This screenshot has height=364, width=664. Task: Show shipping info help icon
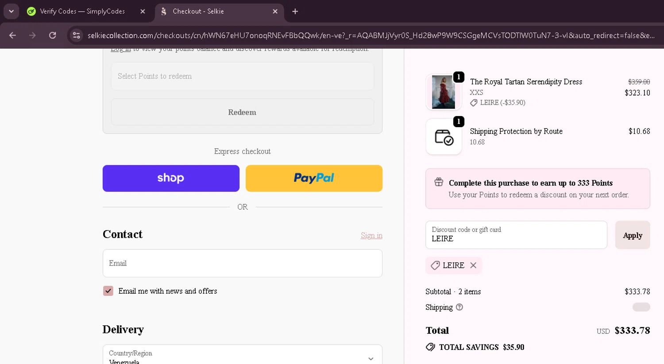pyautogui.click(x=459, y=307)
